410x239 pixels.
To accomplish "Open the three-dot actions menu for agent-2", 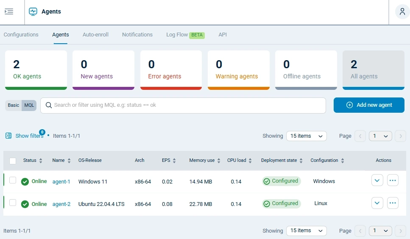I will click(x=393, y=203).
